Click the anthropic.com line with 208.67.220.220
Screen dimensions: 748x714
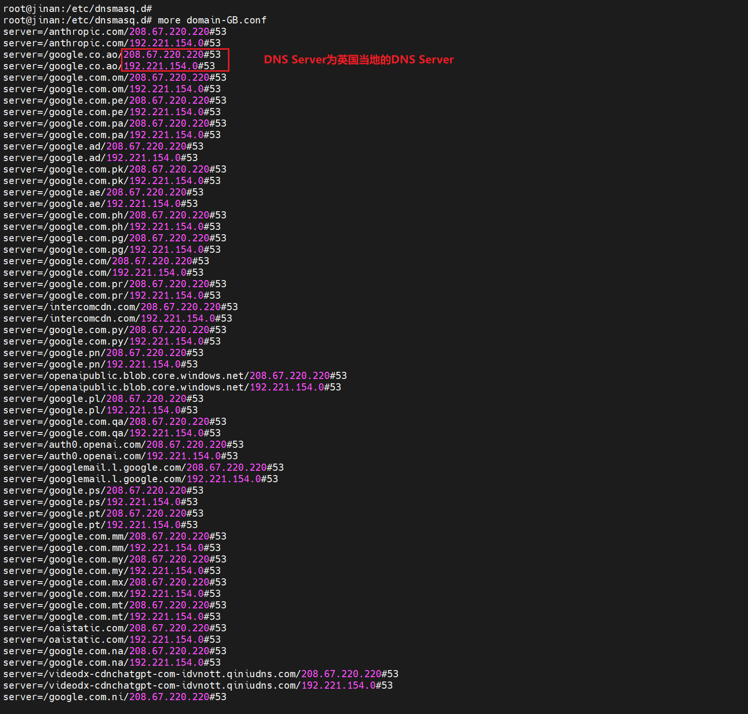click(x=115, y=32)
